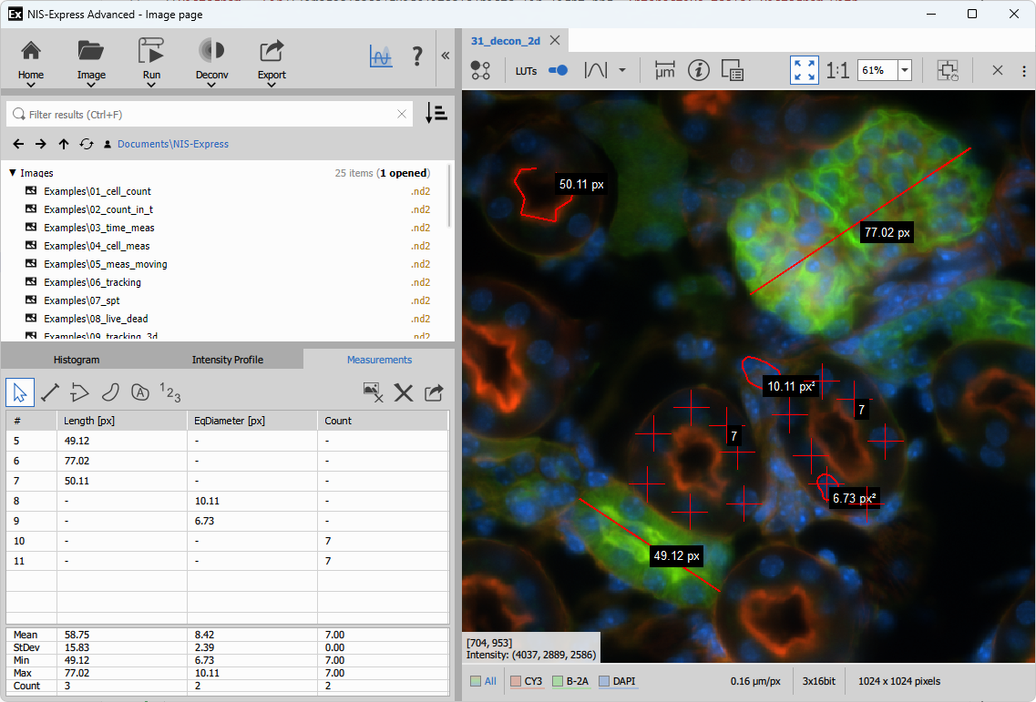The image size is (1036, 702).
Task: Activate the counting tool in Measurements
Action: [169, 392]
